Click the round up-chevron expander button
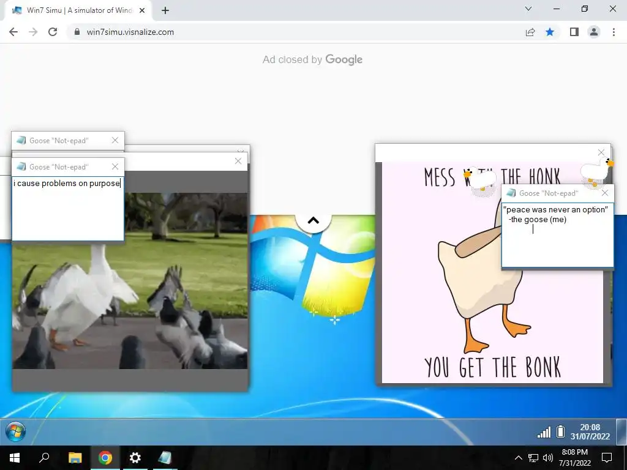This screenshot has width=627, height=470. (313, 220)
